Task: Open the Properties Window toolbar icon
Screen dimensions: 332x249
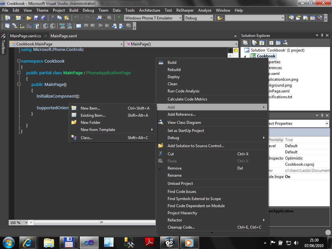Action: tap(298, 18)
